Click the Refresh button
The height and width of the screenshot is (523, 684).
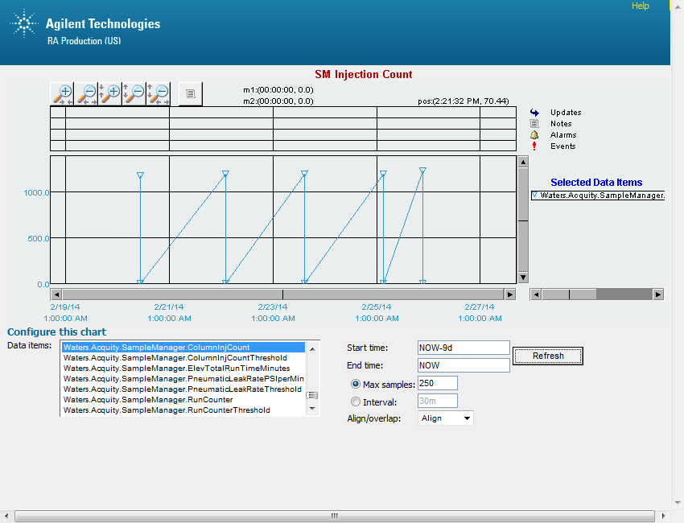tap(547, 356)
